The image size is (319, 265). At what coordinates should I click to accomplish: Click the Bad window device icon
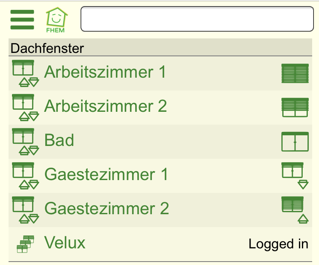25,142
